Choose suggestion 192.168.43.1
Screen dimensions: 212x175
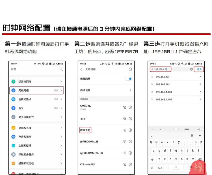pyautogui.click(x=176, y=77)
